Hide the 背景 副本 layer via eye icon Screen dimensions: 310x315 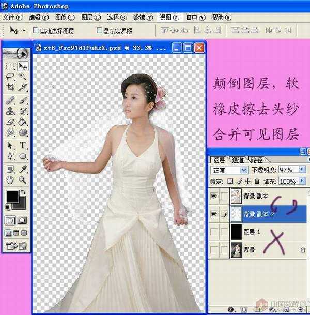click(x=214, y=196)
